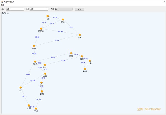
Task: Click the 郑州 orange node
Action: tap(34, 46)
